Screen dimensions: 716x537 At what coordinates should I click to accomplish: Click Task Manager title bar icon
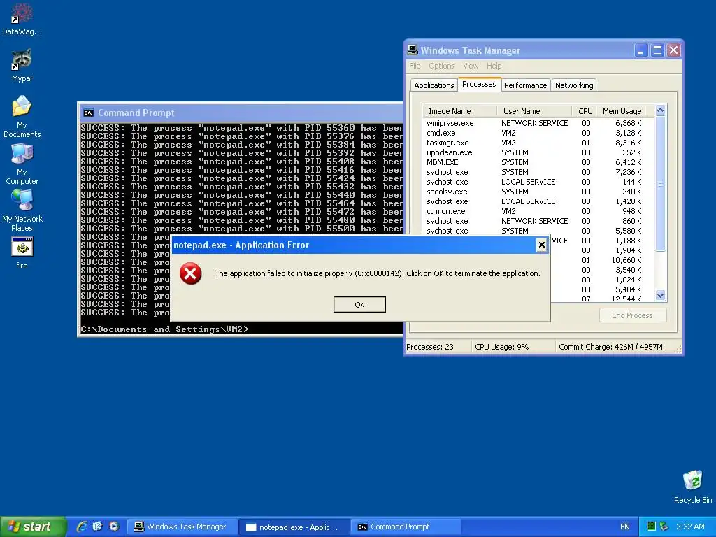(x=413, y=50)
